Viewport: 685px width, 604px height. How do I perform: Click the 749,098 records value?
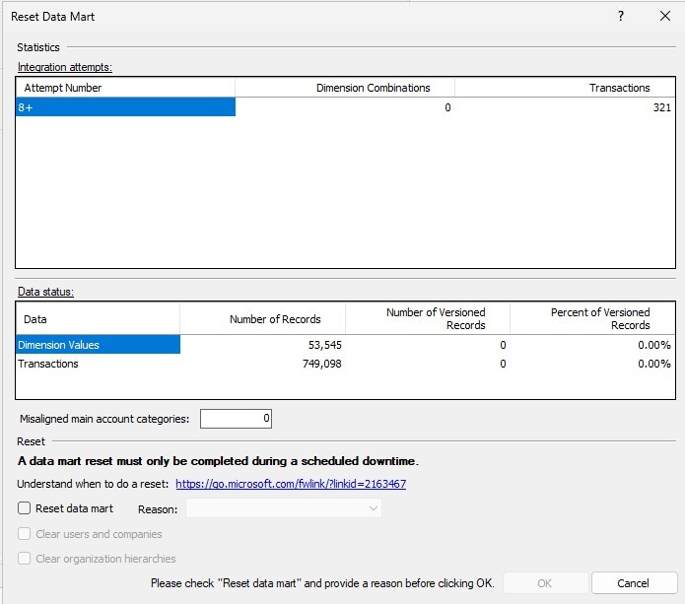click(x=322, y=364)
